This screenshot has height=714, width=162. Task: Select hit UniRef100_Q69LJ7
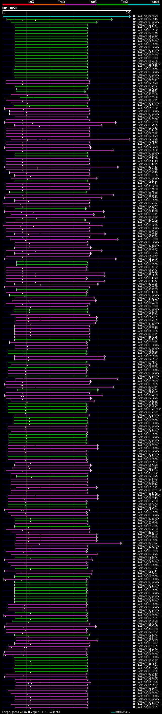(x=145, y=624)
